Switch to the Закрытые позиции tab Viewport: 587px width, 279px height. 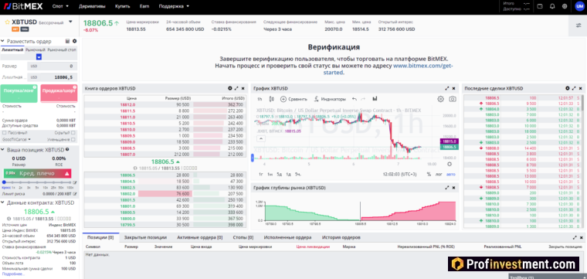click(146, 237)
